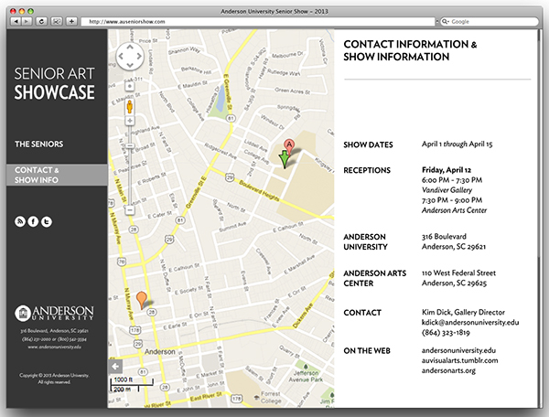Open the andersonuniversity.edu link under On The Web
The width and height of the screenshot is (549, 417).
click(458, 350)
